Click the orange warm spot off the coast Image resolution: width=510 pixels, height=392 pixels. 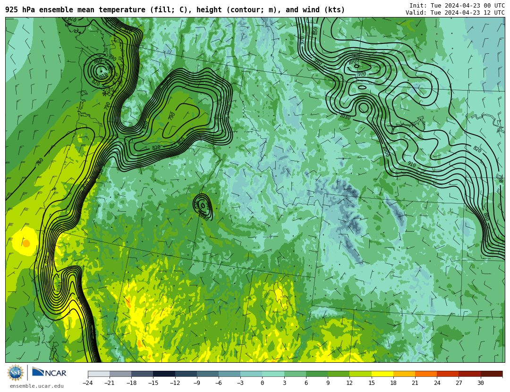pos(26,243)
